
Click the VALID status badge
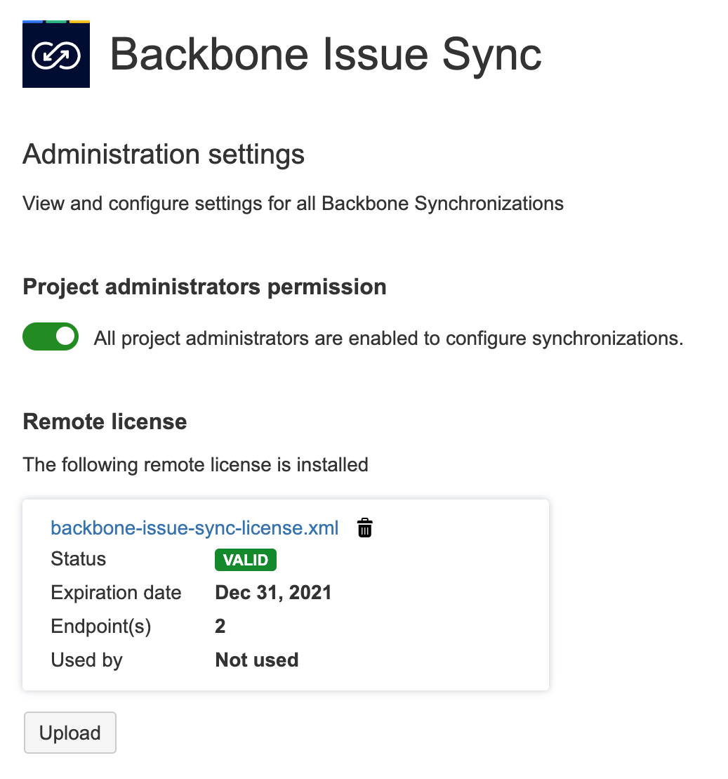245,560
